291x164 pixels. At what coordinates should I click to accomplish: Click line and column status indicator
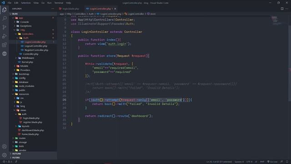[x=219, y=162]
